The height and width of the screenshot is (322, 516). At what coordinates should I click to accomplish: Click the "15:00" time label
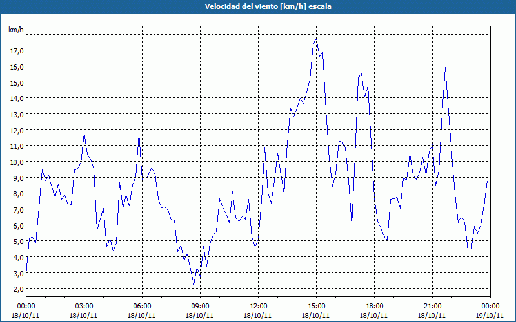pyautogui.click(x=316, y=307)
